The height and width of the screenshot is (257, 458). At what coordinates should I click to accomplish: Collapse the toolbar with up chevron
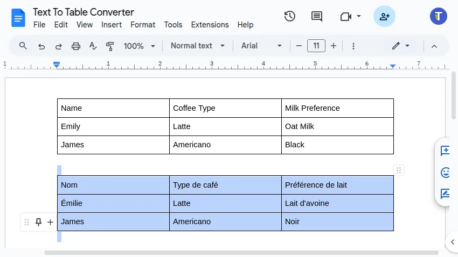[434, 46]
